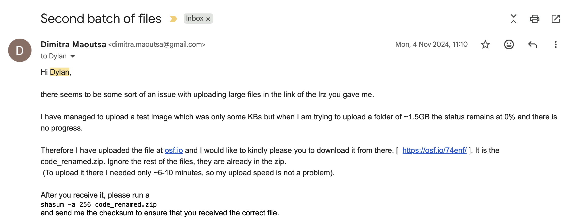Click the highlighted name Dylan in the greeting
The image size is (572, 224).
coord(60,72)
